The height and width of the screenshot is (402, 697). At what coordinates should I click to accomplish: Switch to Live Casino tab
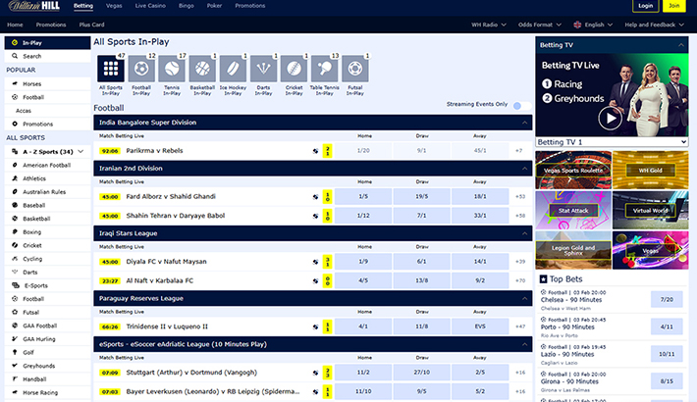coord(150,6)
